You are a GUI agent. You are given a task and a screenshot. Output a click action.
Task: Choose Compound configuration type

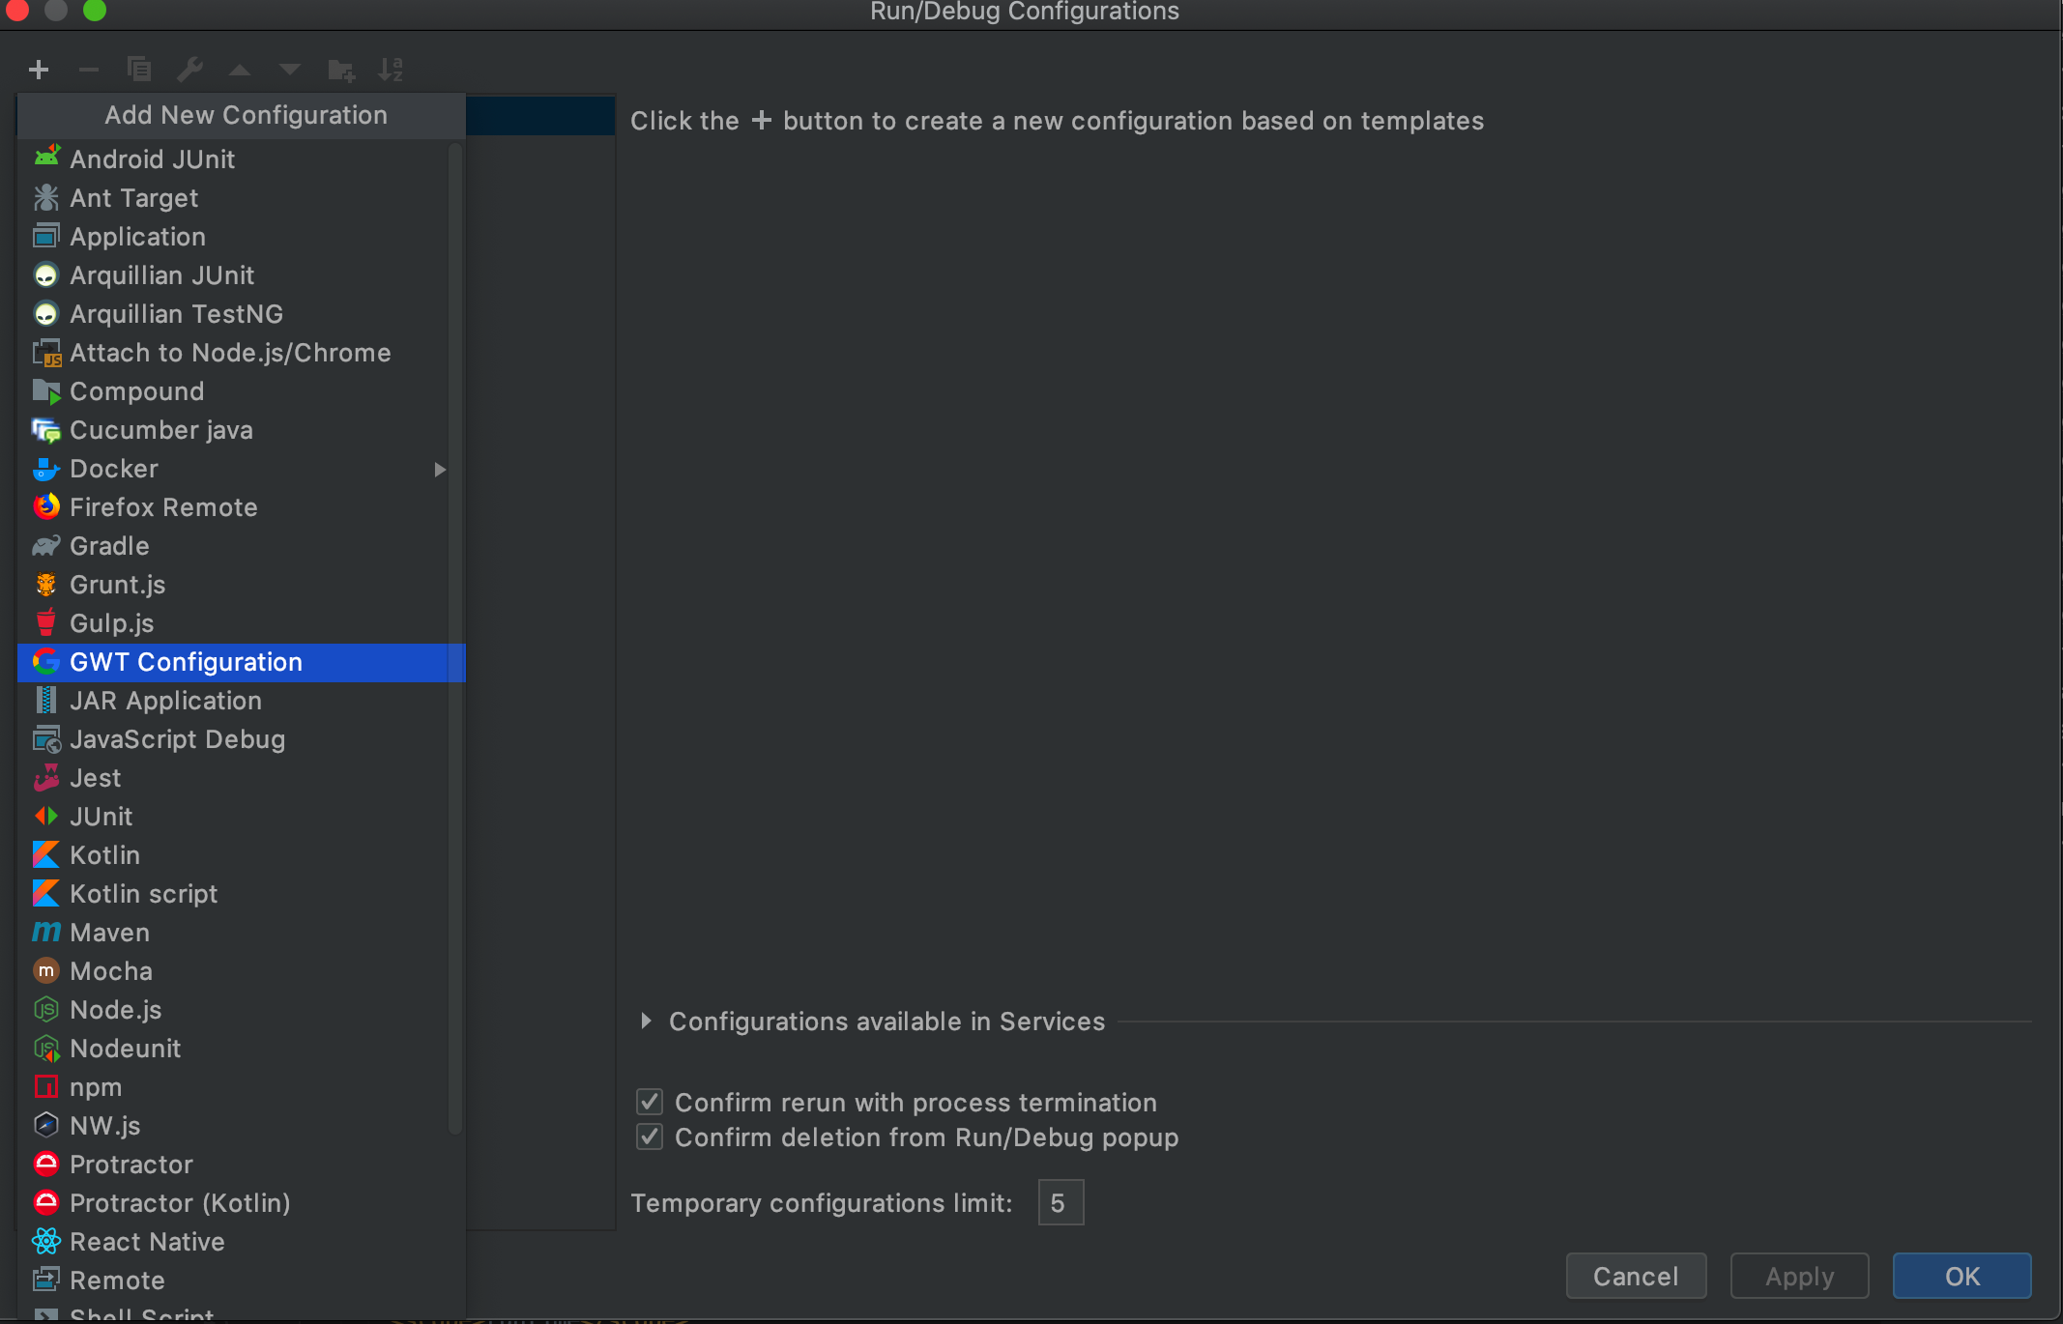tap(242, 392)
